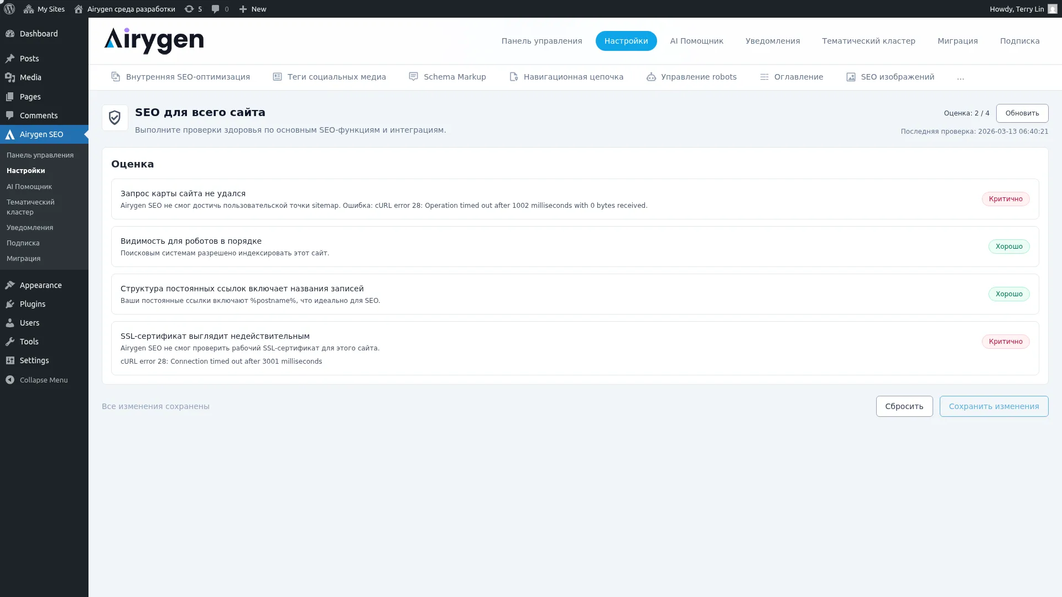1062x597 pixels.
Task: Open Панель управления in the sidebar submenu
Action: click(40, 155)
